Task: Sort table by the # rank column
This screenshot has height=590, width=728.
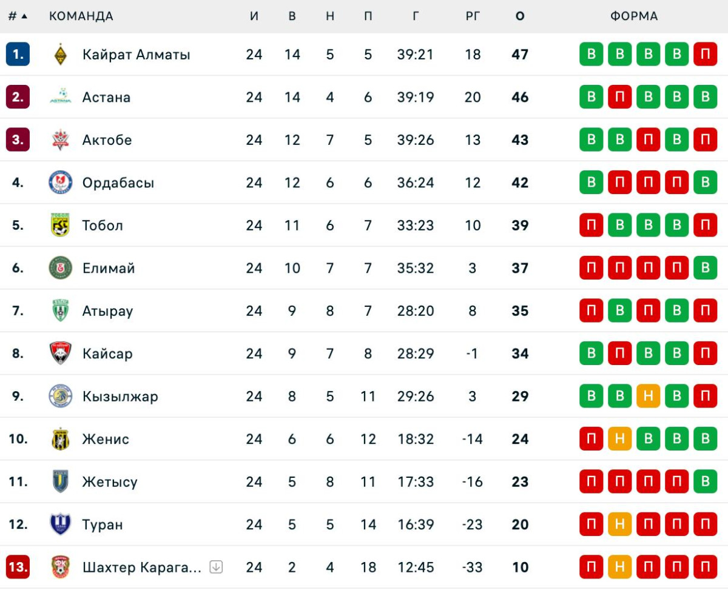Action: pyautogui.click(x=18, y=16)
